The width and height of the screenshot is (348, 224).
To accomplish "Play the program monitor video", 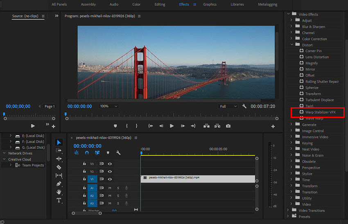I will click(172, 126).
